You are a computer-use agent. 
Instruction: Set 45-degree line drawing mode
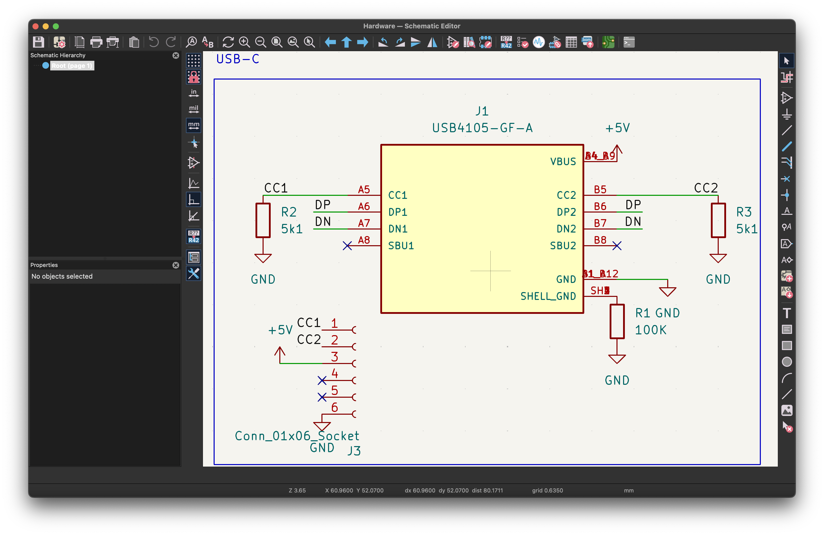194,216
